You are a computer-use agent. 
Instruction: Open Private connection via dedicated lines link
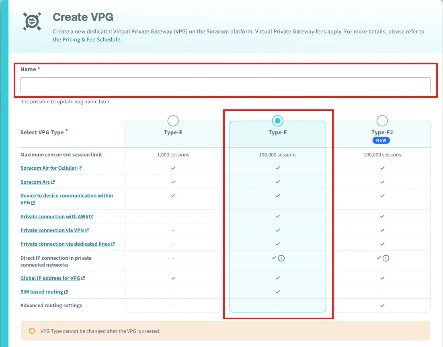68,244
